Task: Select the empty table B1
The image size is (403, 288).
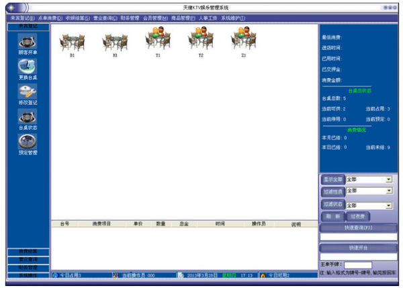Action: [x=73, y=42]
